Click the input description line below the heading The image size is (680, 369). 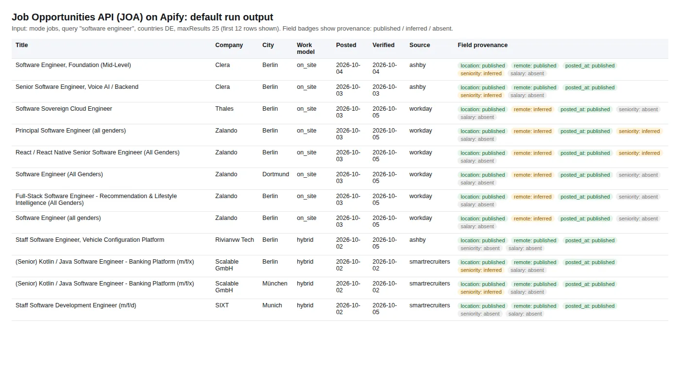[232, 29]
